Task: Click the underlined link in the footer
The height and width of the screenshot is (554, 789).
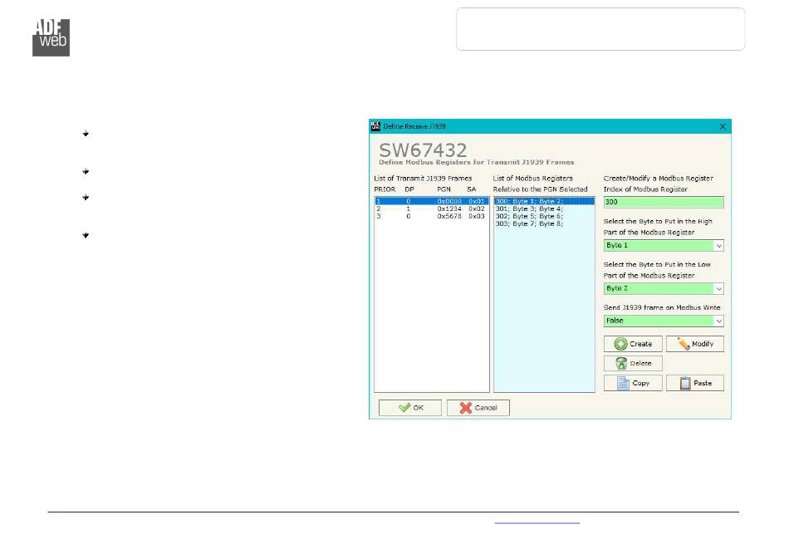Action: tap(537, 522)
